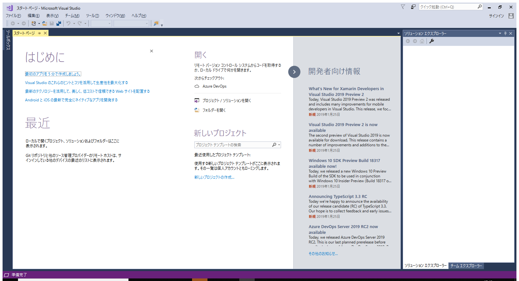Click the その他のお知らせ... link
The height and width of the screenshot is (281, 519).
click(323, 253)
